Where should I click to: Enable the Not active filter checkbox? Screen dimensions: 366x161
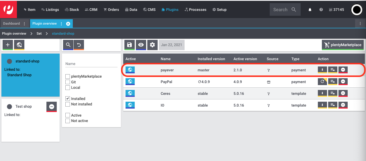pyautogui.click(x=68, y=121)
